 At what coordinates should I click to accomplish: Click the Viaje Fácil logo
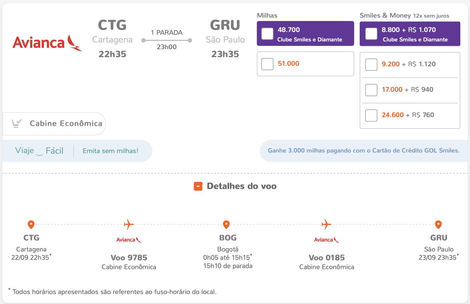coord(39,151)
